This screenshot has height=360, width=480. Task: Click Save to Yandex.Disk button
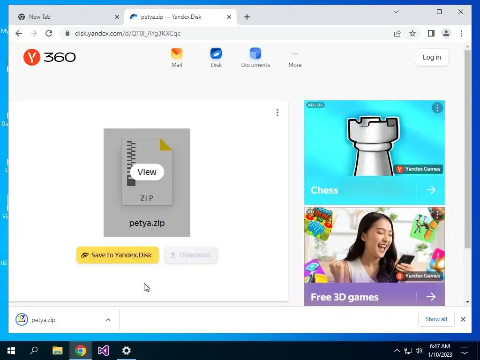click(x=118, y=255)
